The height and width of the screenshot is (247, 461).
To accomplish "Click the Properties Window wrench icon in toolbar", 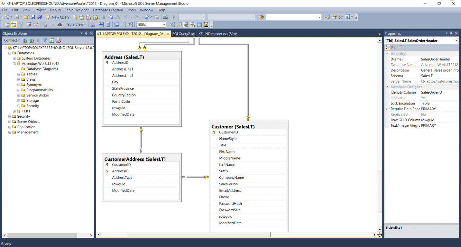I will click(340, 17).
